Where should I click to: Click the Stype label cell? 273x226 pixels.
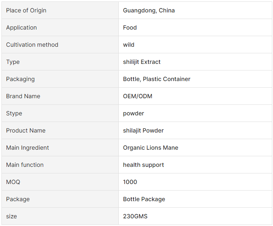coord(60,113)
